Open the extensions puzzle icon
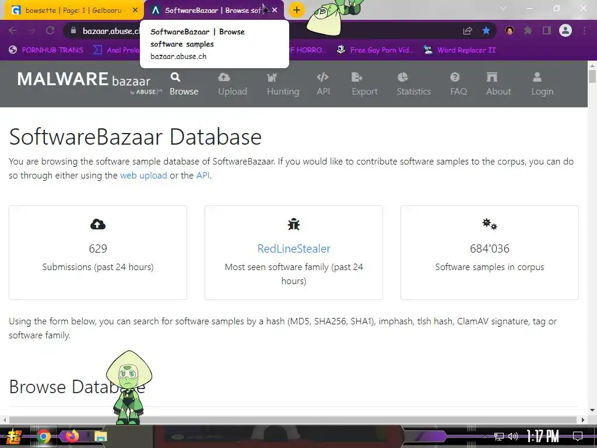597x448 pixels. pos(528,30)
